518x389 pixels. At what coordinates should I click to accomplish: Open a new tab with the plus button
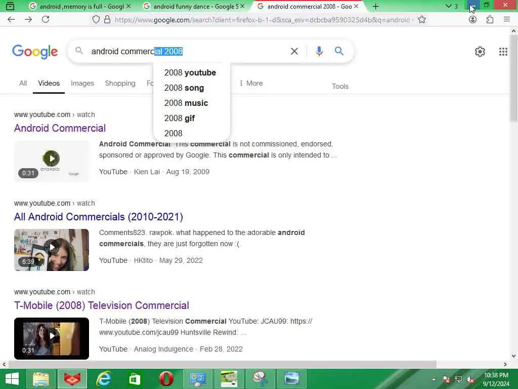(x=376, y=6)
